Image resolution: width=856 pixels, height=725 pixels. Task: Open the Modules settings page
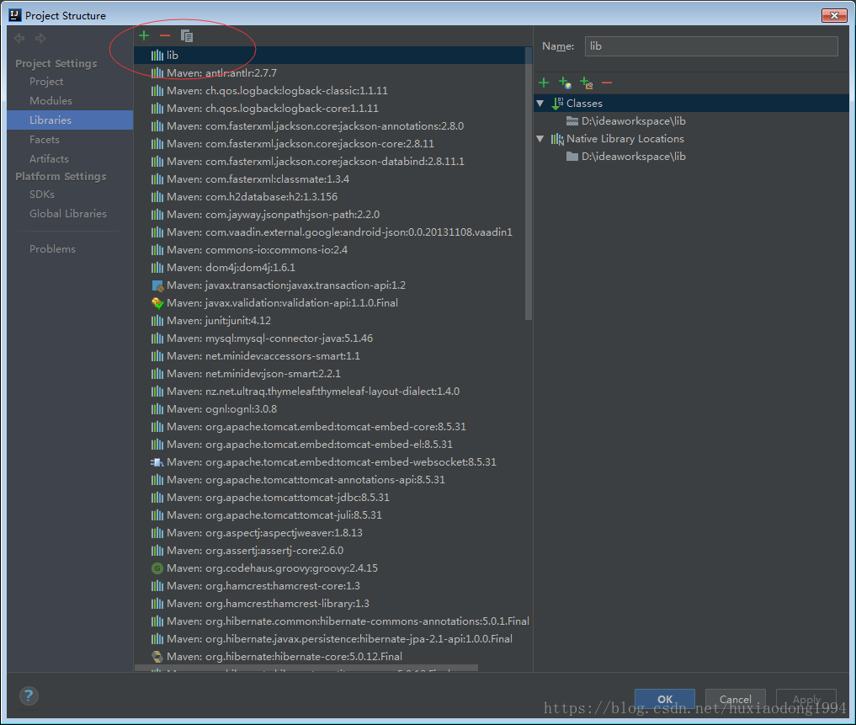[x=51, y=100]
